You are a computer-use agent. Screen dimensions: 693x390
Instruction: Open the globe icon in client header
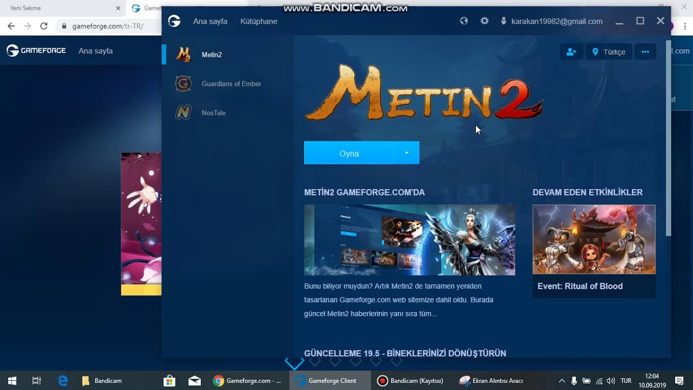click(x=464, y=21)
